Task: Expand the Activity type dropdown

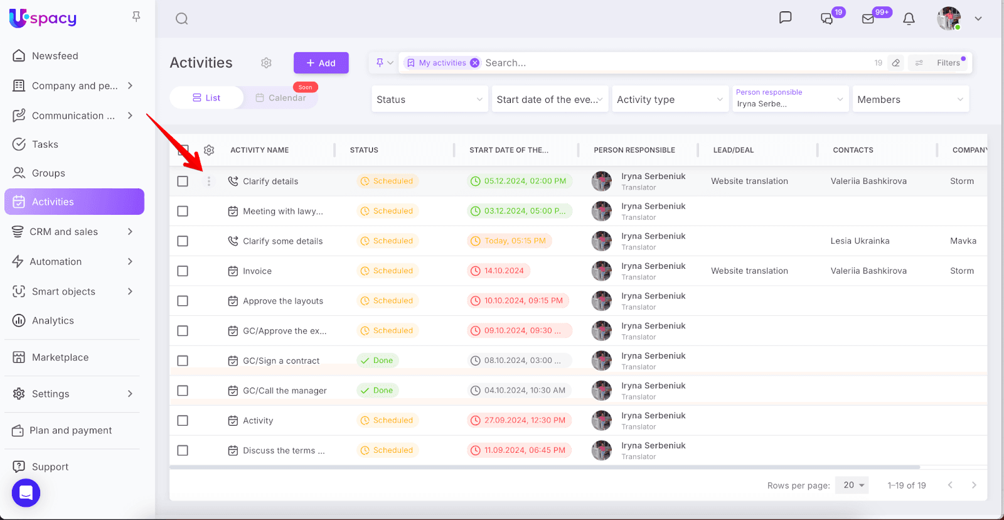Action: click(x=670, y=99)
